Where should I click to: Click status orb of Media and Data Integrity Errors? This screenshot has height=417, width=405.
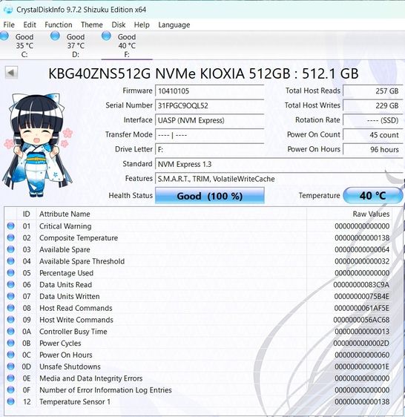click(x=10, y=378)
